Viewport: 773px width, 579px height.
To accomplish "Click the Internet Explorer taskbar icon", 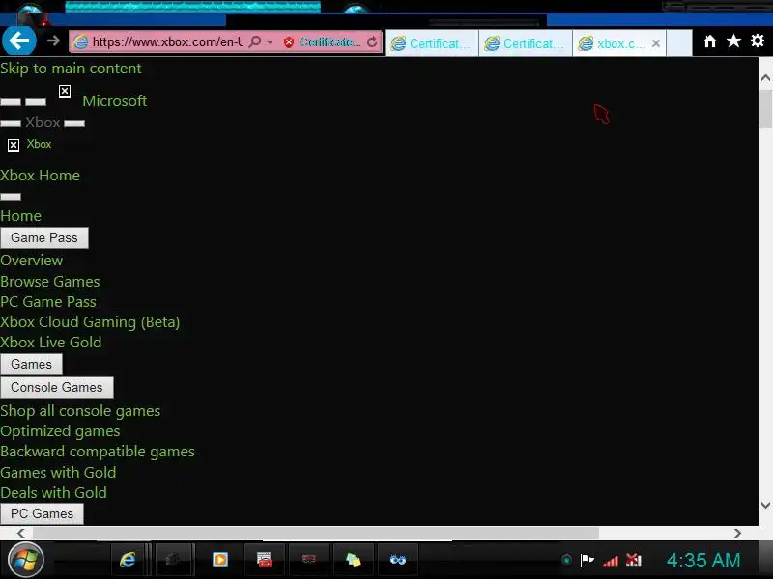I will (x=128, y=560).
